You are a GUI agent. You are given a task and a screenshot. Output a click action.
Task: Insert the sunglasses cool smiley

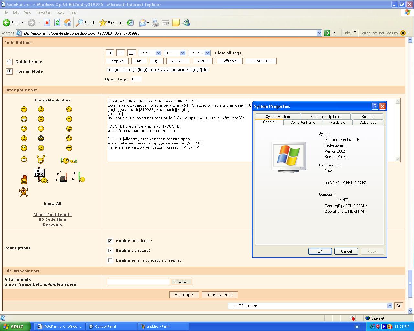(x=69, y=148)
